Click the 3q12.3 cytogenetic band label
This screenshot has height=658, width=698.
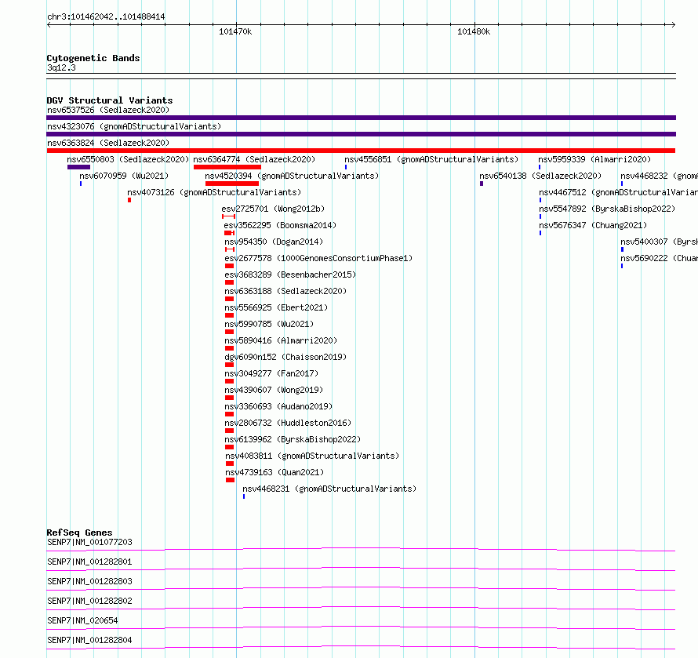[61, 67]
